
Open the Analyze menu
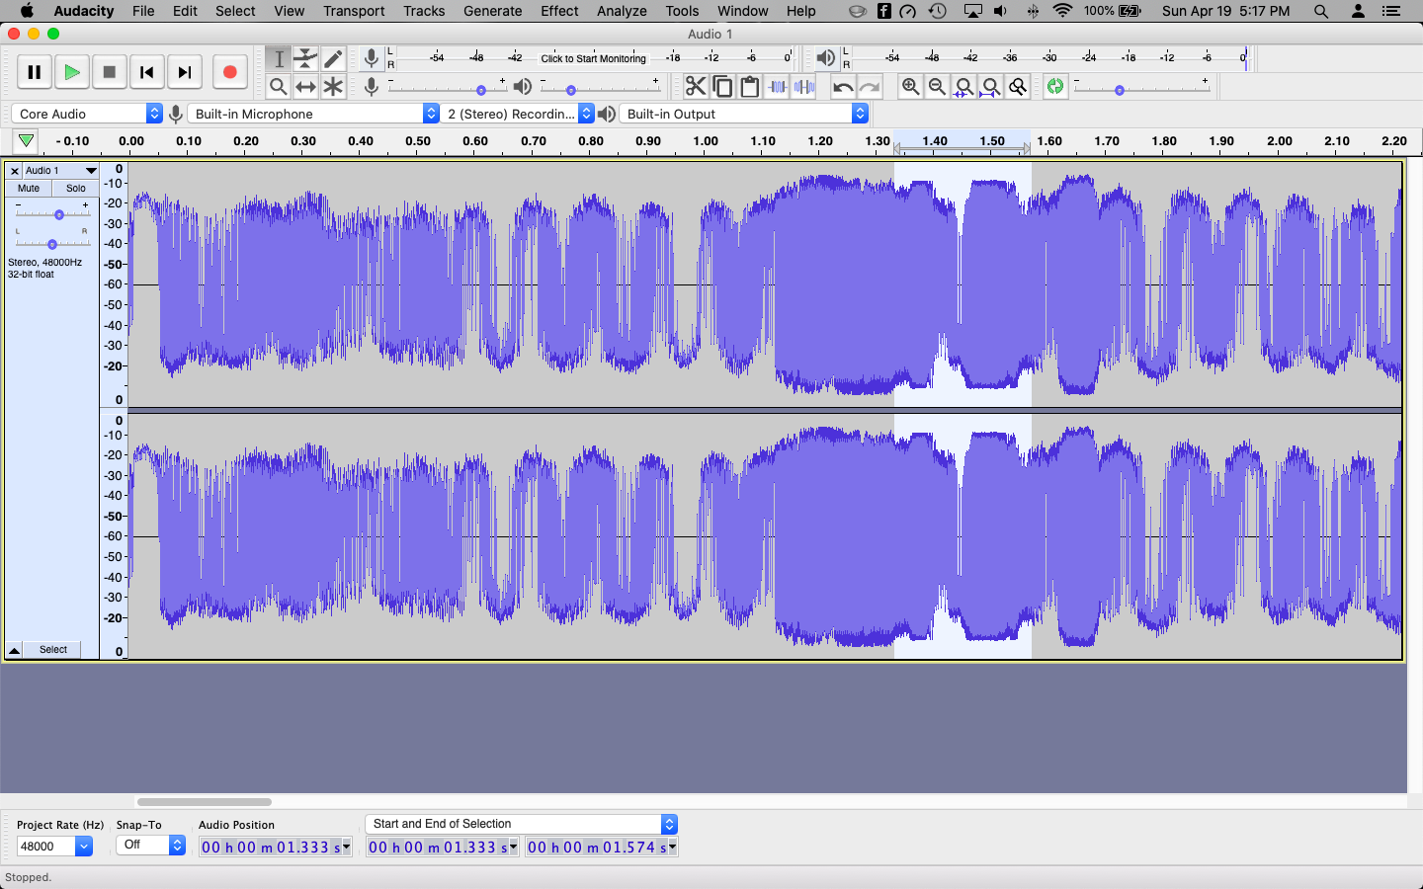[622, 11]
